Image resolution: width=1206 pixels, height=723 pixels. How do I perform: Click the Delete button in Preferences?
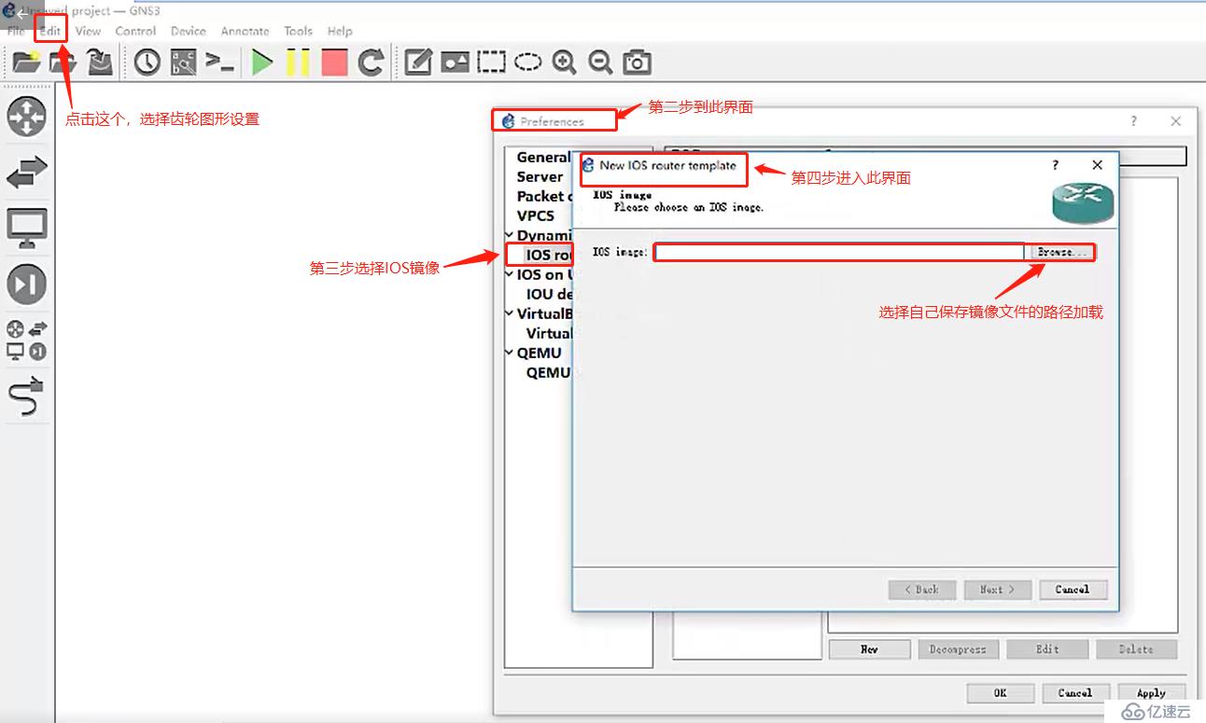(x=1136, y=649)
